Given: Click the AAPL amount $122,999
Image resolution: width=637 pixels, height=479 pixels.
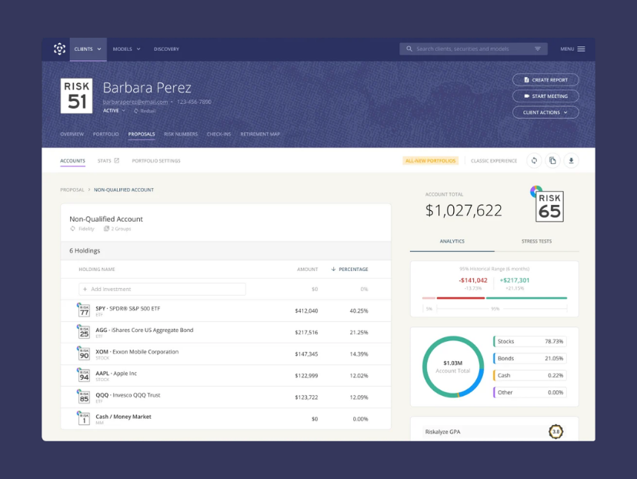Looking at the screenshot, I should click(306, 376).
